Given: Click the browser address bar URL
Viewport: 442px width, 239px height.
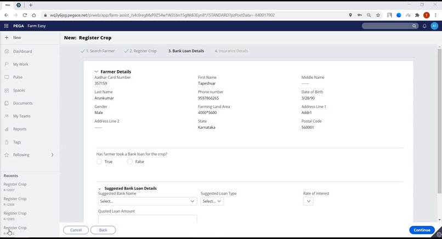Looking at the screenshot, I should pos(162,15).
